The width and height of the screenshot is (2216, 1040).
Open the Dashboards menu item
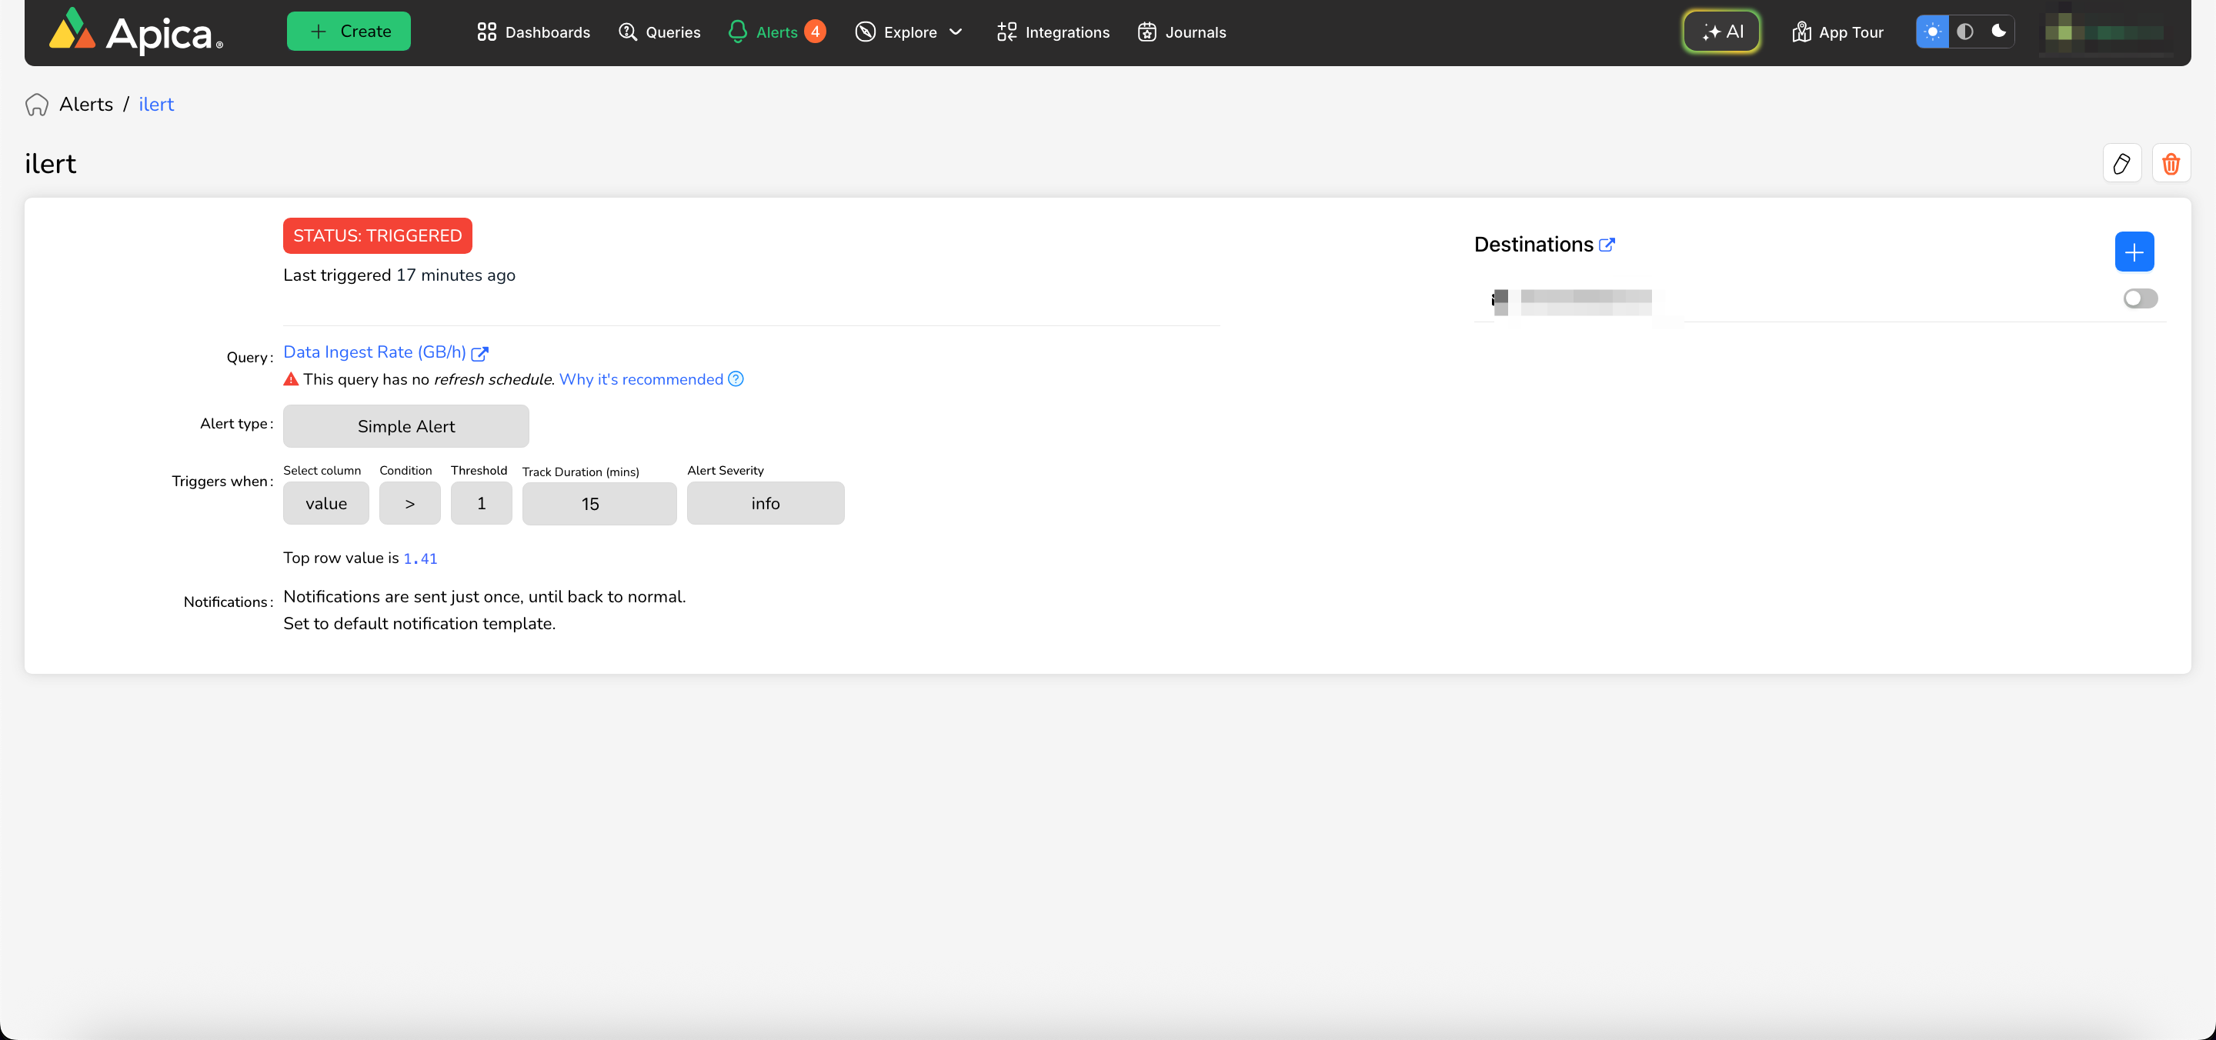(533, 32)
